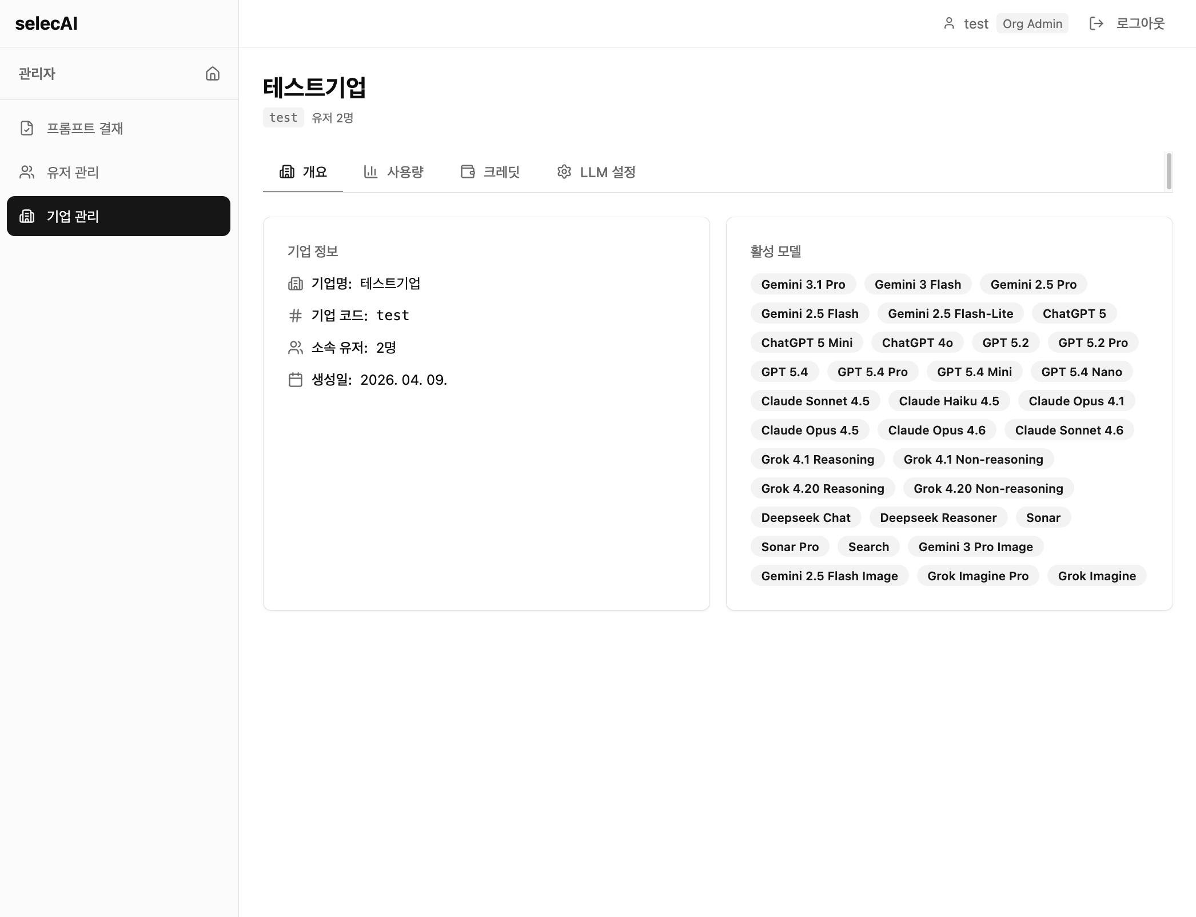Click the Grok Imagine model chip
This screenshot has width=1196, height=917.
[1097, 576]
